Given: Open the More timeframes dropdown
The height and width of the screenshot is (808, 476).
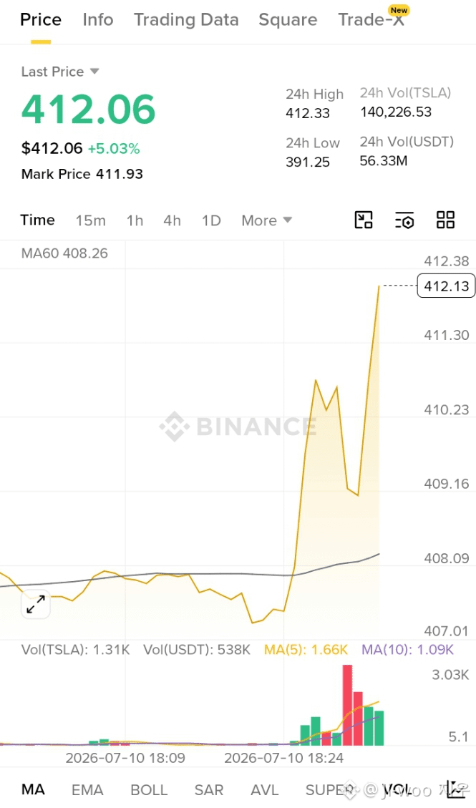Looking at the screenshot, I should click(267, 220).
